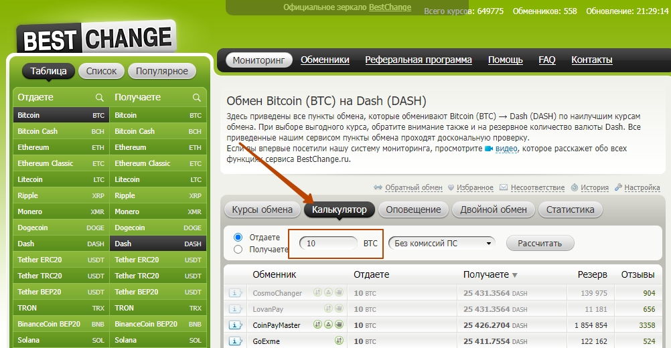Select the Таблица view tab

point(48,71)
